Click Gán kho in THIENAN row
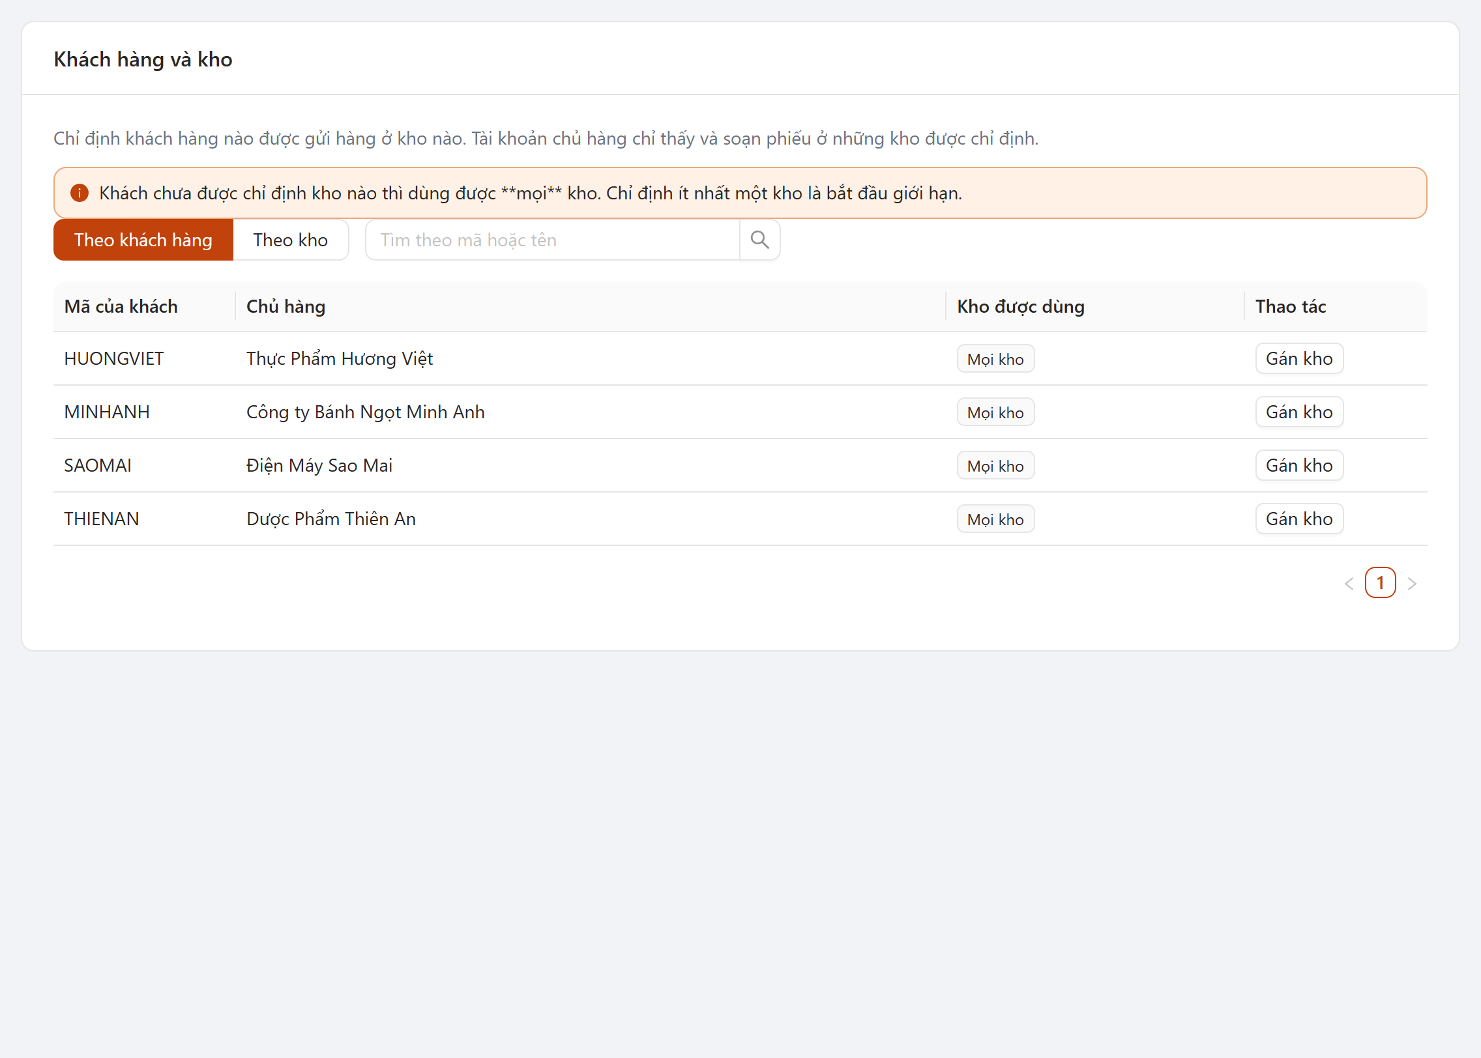The width and height of the screenshot is (1481, 1058). (1299, 519)
